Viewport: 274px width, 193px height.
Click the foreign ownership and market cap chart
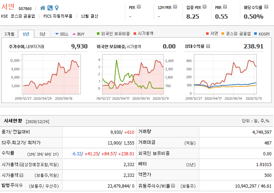(x=133, y=74)
